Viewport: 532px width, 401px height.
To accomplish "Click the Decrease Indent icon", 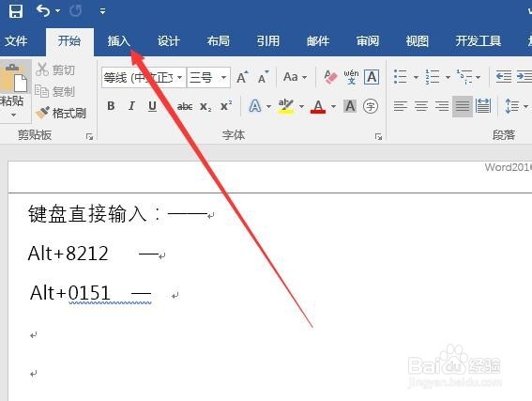I will click(504, 77).
